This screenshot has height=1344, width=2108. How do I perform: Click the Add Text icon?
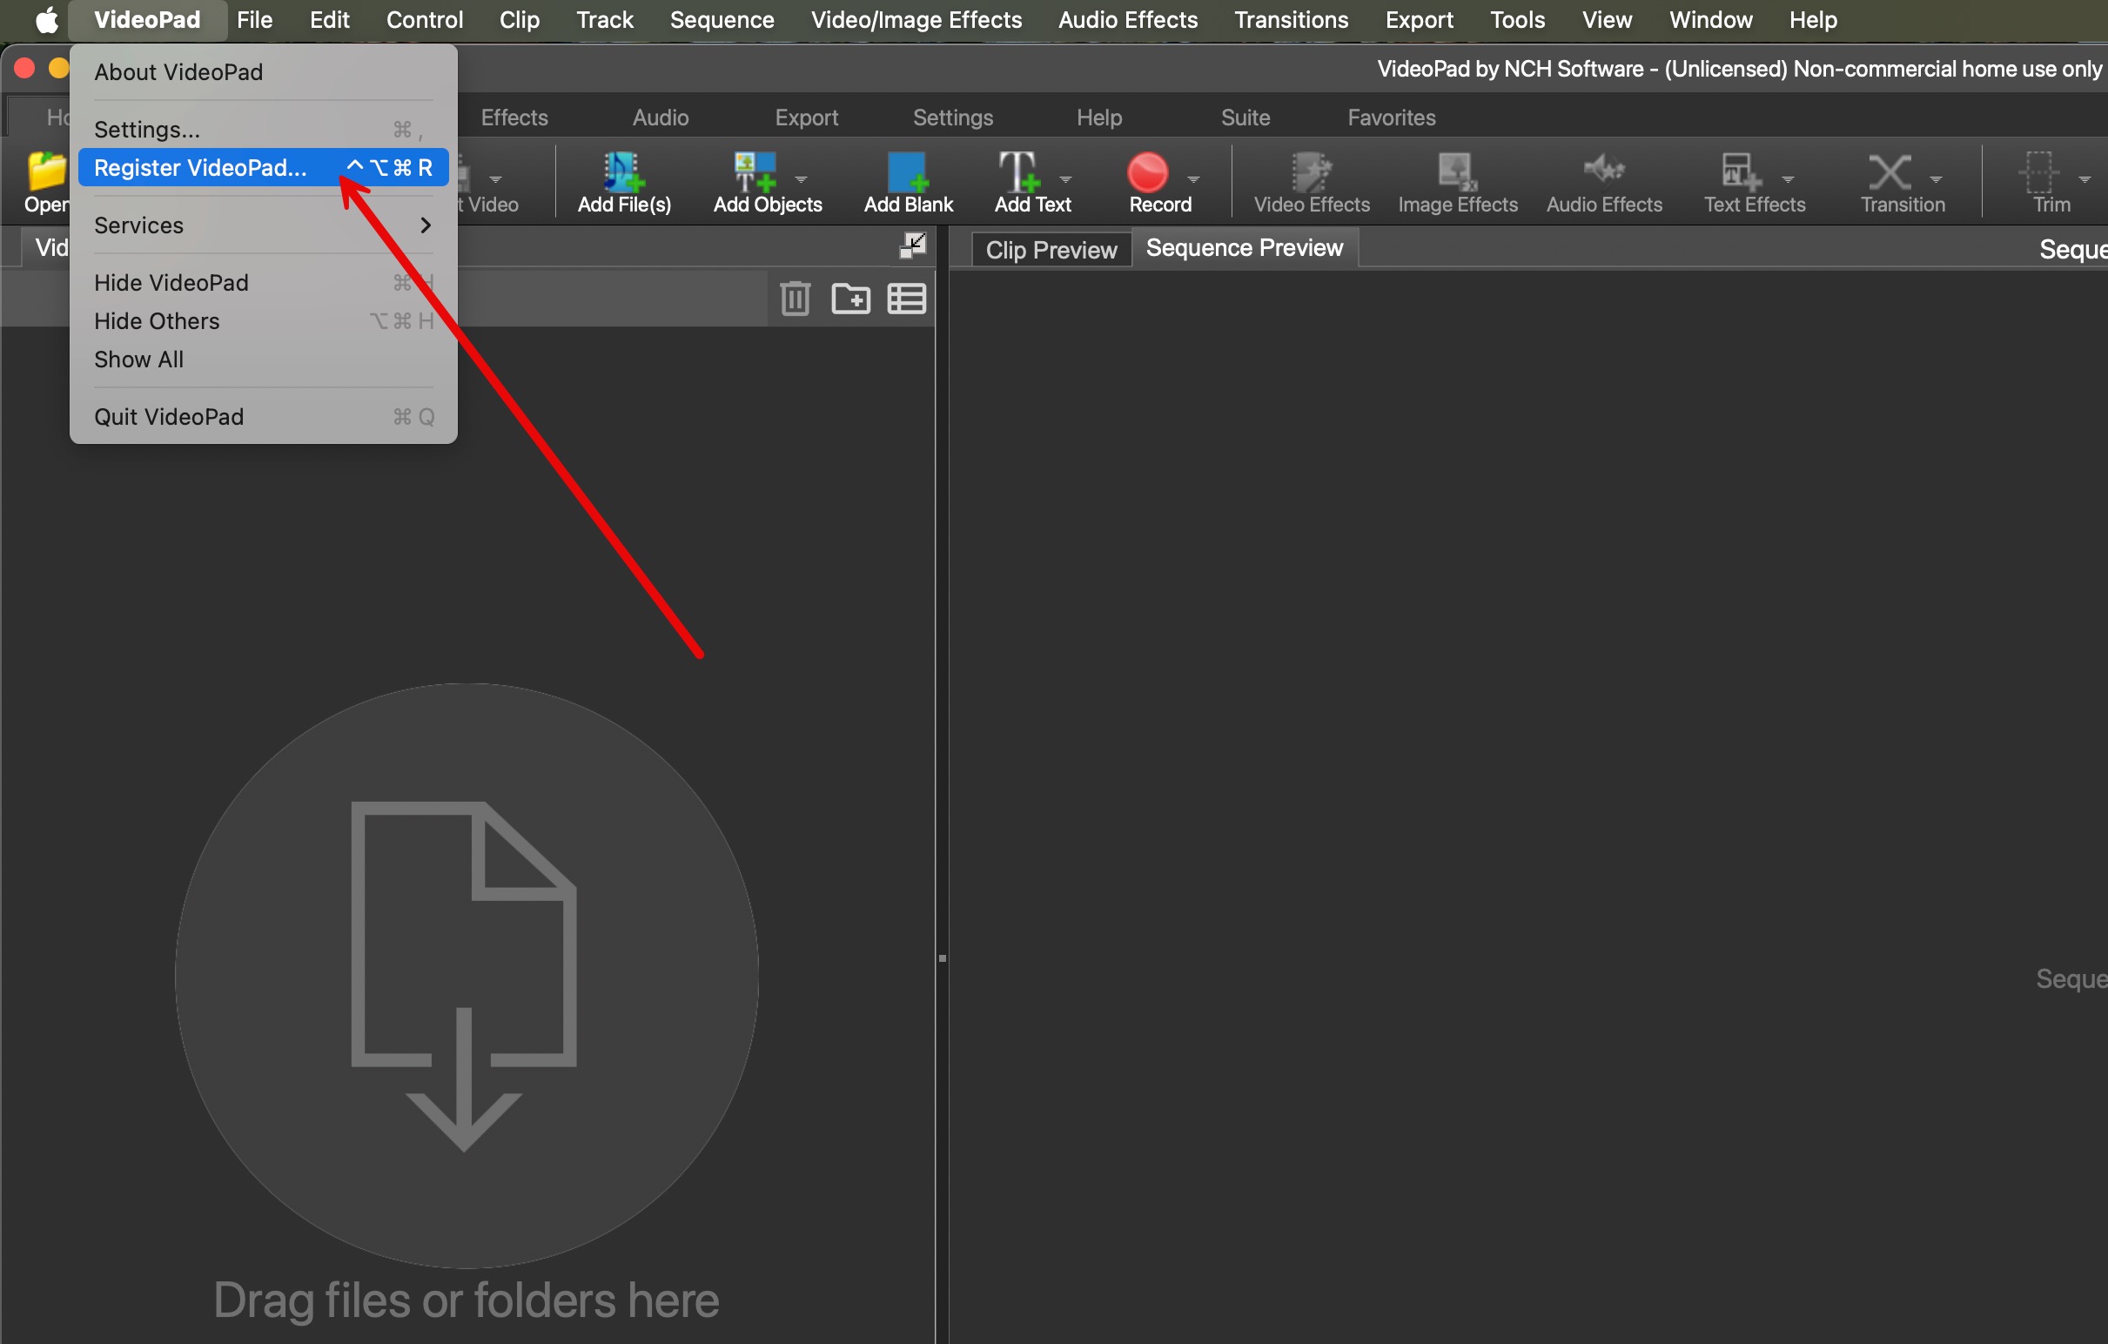[1019, 173]
